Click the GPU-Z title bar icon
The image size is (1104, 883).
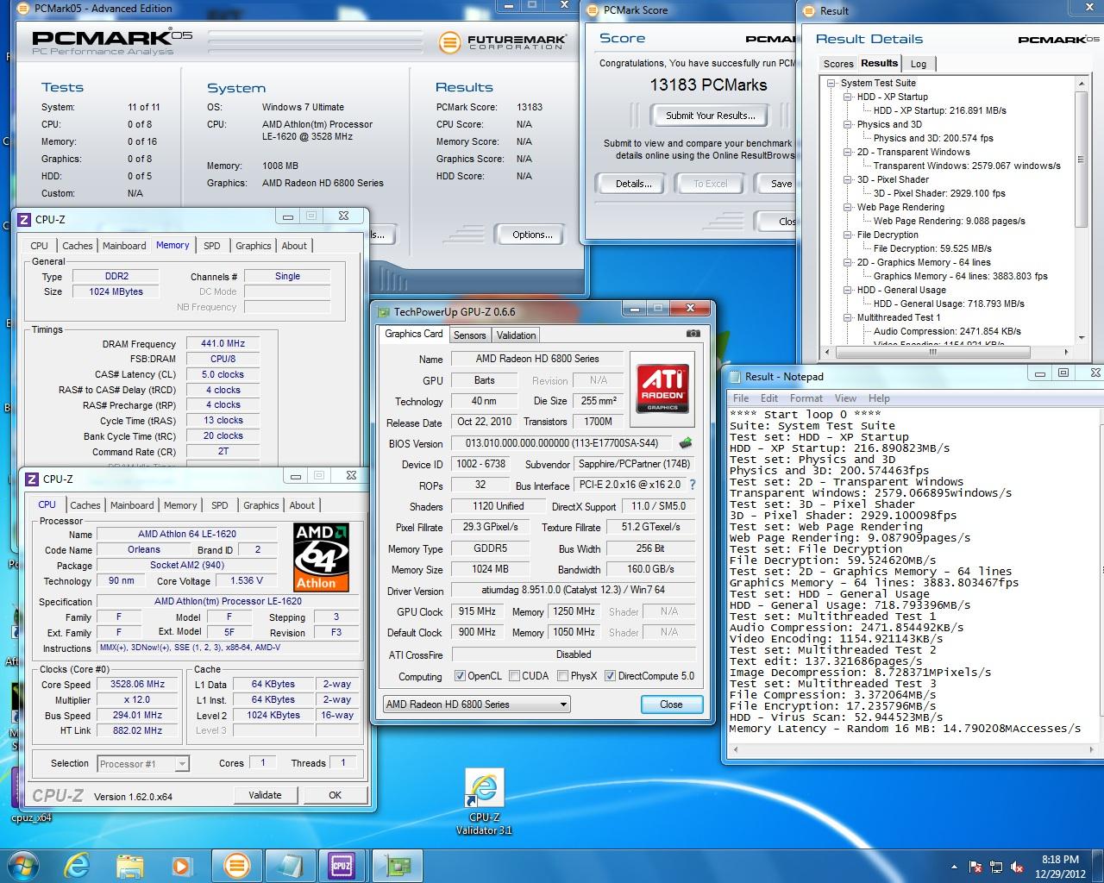click(x=383, y=312)
